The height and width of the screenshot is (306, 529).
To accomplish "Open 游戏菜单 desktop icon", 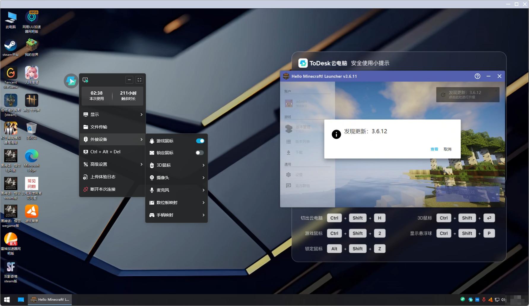I will coord(32,214).
